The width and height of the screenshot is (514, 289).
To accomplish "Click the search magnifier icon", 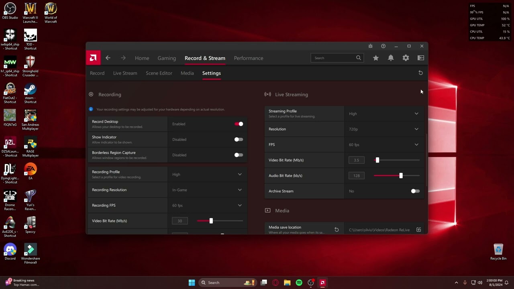I will pyautogui.click(x=359, y=58).
